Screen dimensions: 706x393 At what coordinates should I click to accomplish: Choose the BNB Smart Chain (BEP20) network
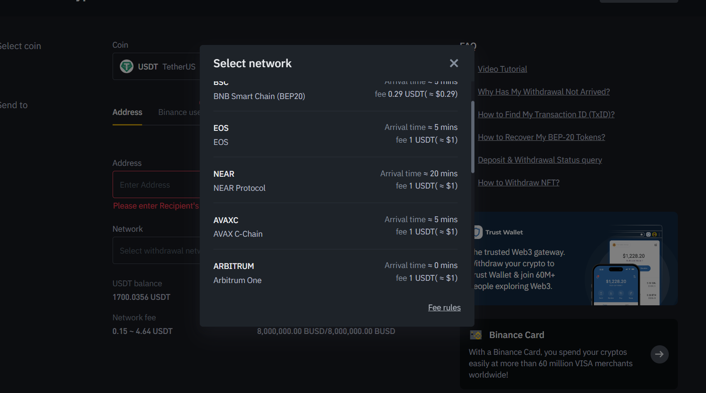point(335,94)
